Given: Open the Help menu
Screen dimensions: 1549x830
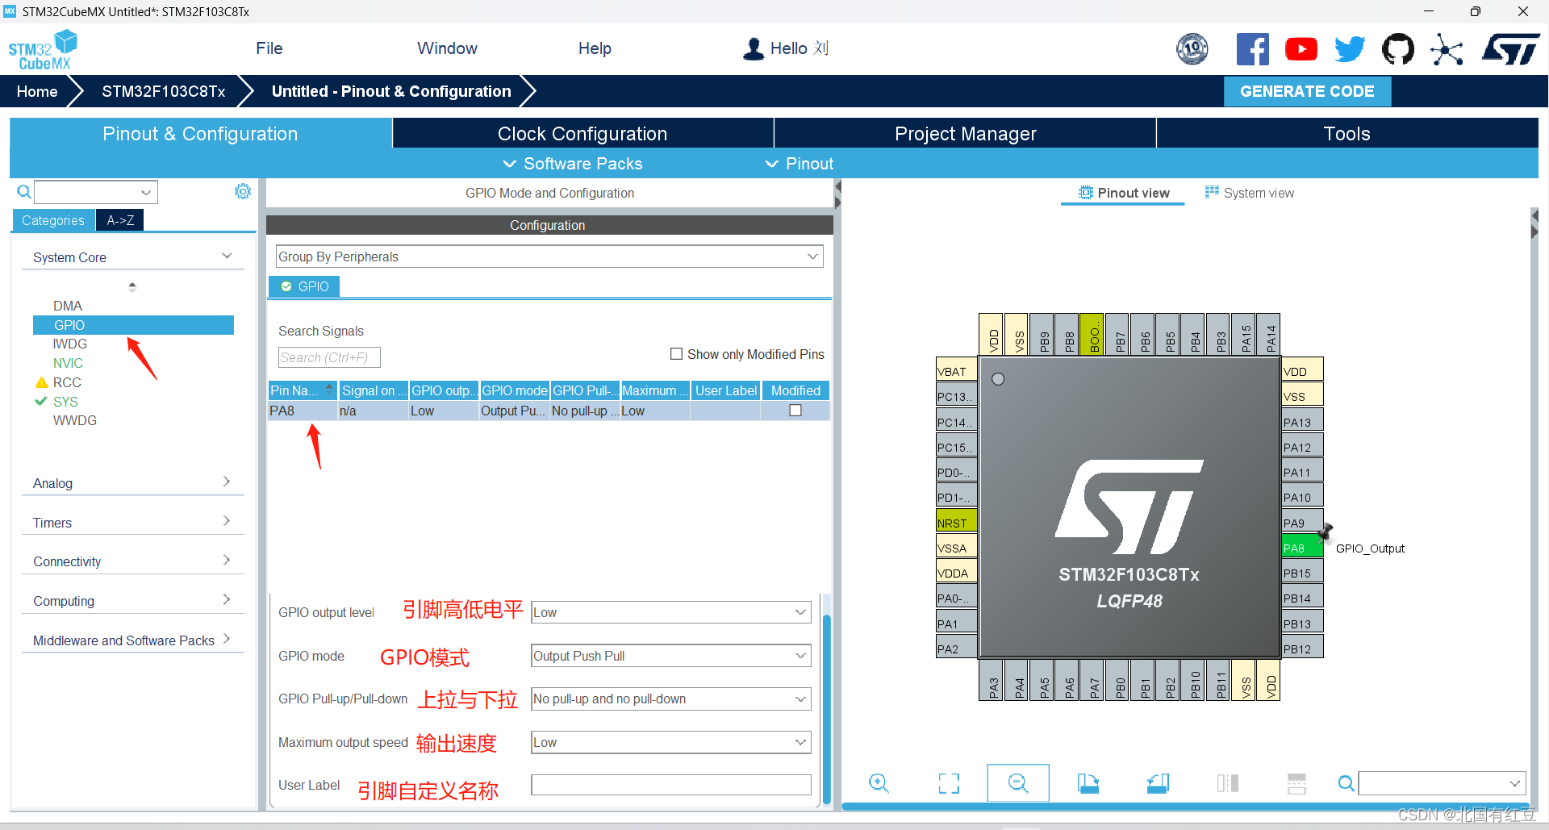Looking at the screenshot, I should click(595, 48).
